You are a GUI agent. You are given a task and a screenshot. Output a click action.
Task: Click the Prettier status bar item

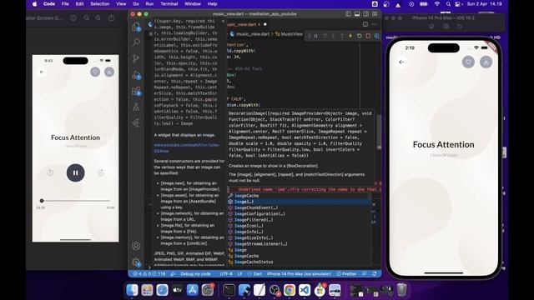[346, 274]
